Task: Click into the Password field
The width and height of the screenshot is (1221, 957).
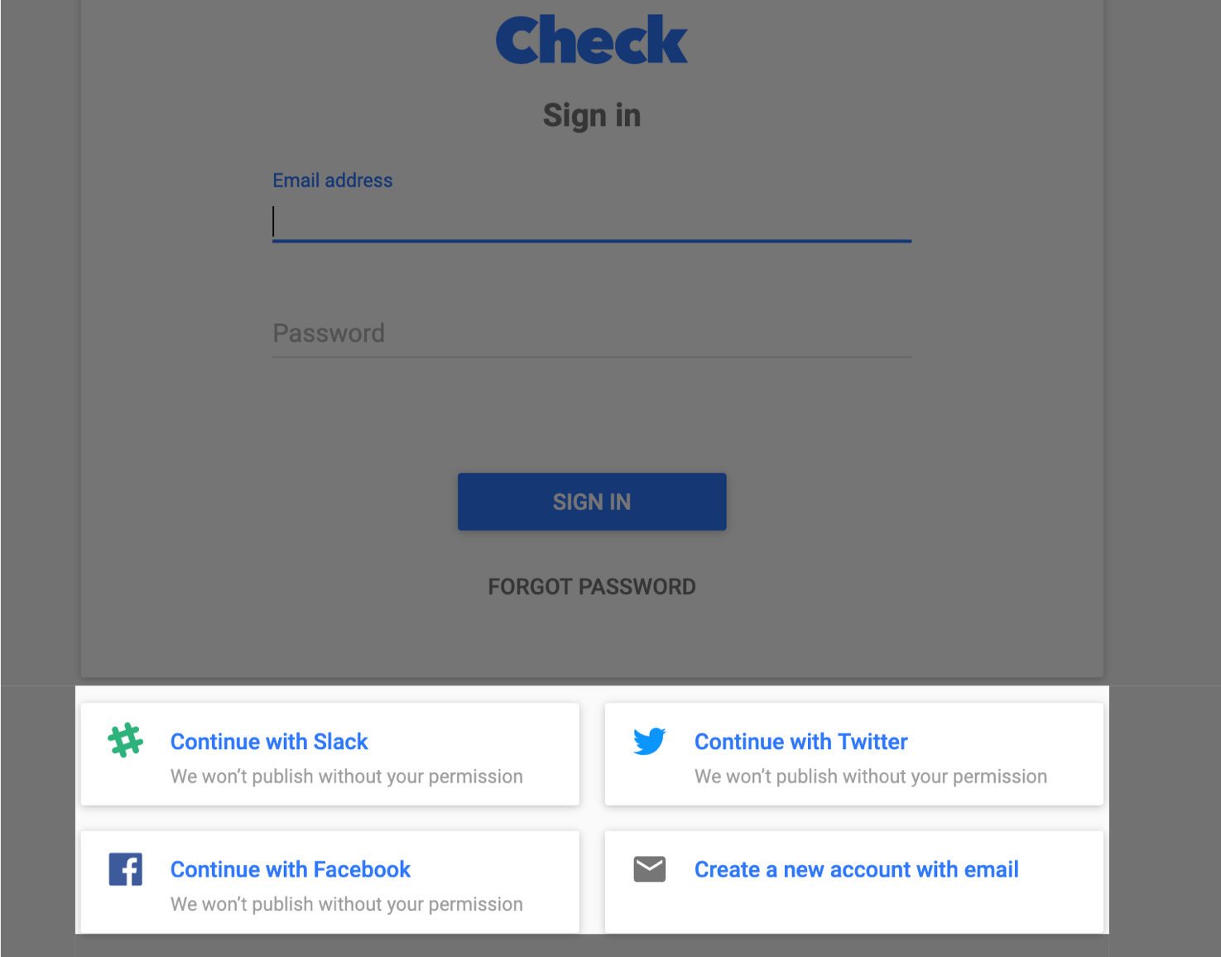Action: [x=592, y=334]
